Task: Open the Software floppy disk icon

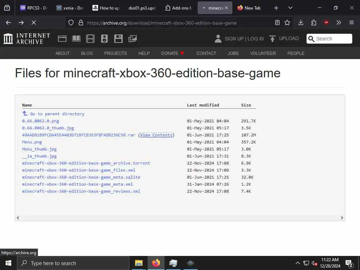Action: pos(118,39)
